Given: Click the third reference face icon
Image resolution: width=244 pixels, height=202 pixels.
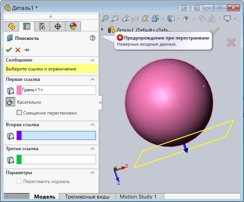Looking at the screenshot, I should pos(10,160).
